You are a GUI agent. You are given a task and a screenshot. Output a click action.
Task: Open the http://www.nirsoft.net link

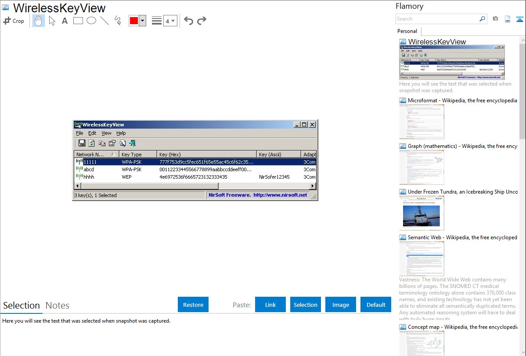[x=280, y=195]
